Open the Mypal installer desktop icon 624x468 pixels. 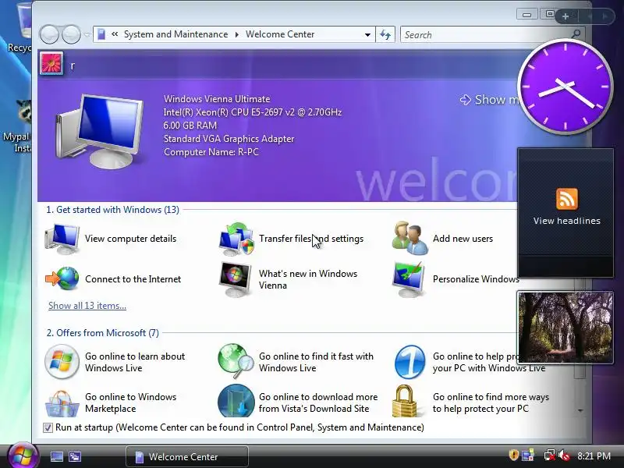[20, 126]
